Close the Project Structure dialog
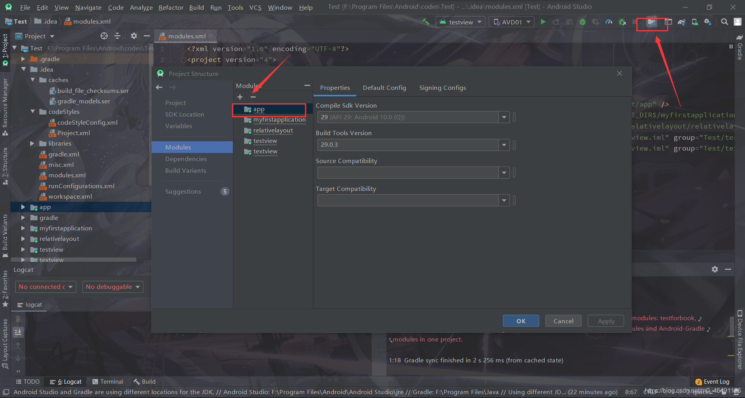 (x=619, y=74)
